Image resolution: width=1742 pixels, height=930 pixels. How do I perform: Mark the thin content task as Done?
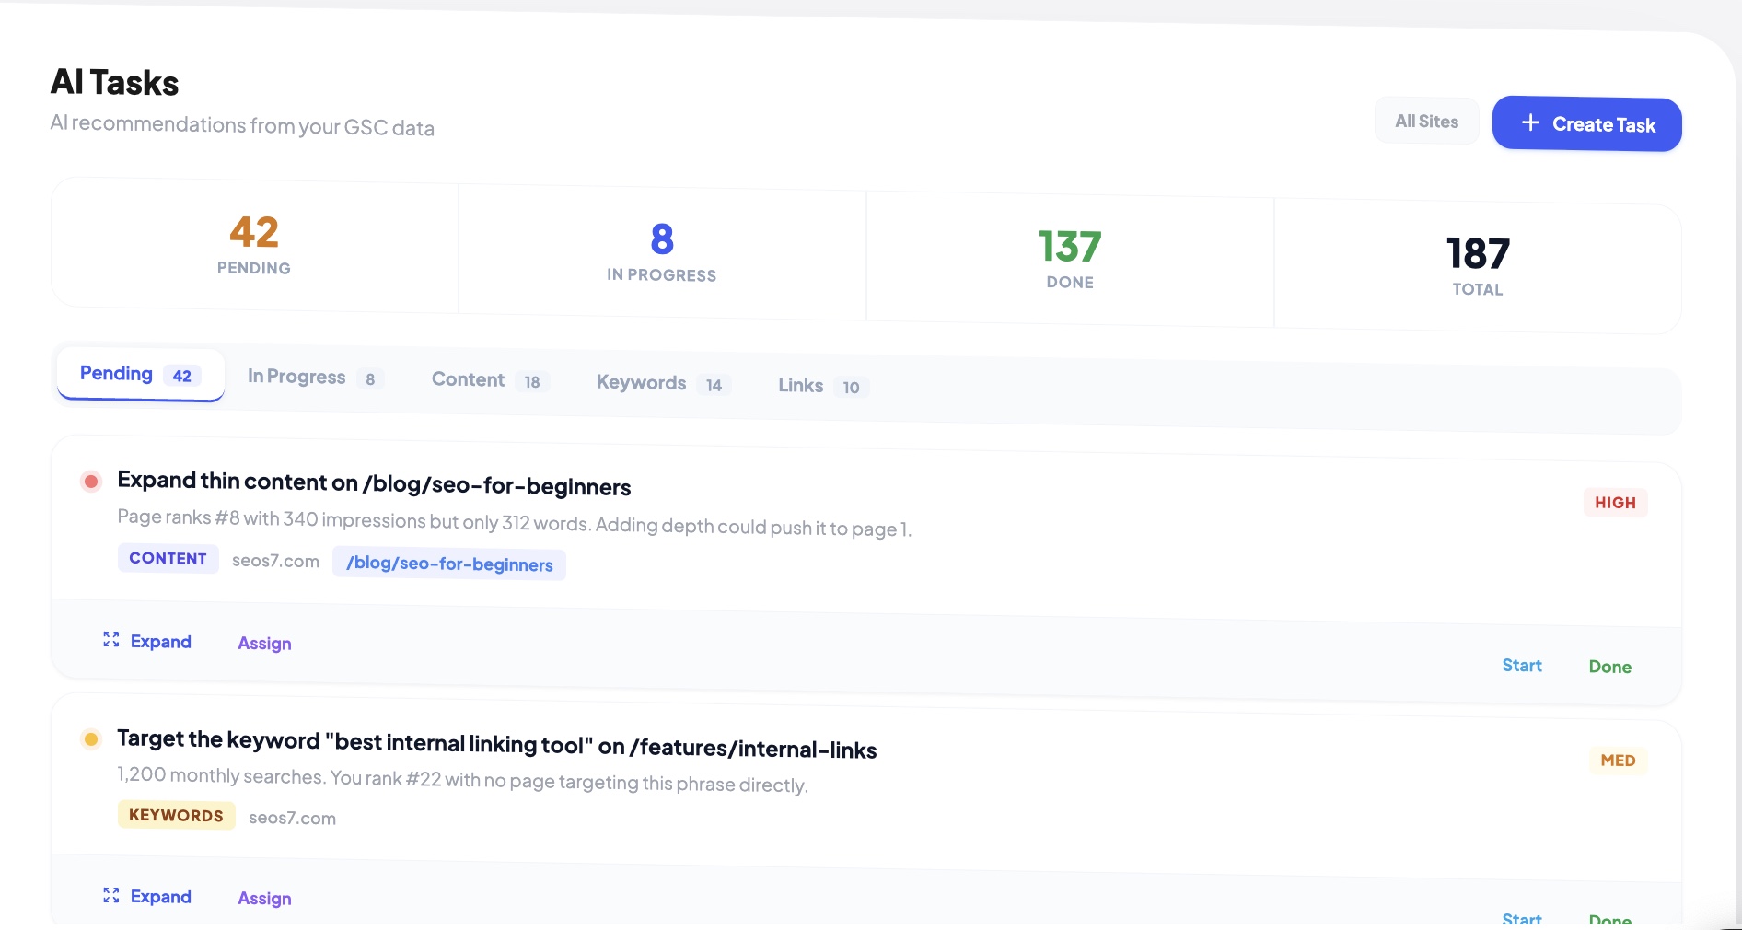pyautogui.click(x=1609, y=666)
